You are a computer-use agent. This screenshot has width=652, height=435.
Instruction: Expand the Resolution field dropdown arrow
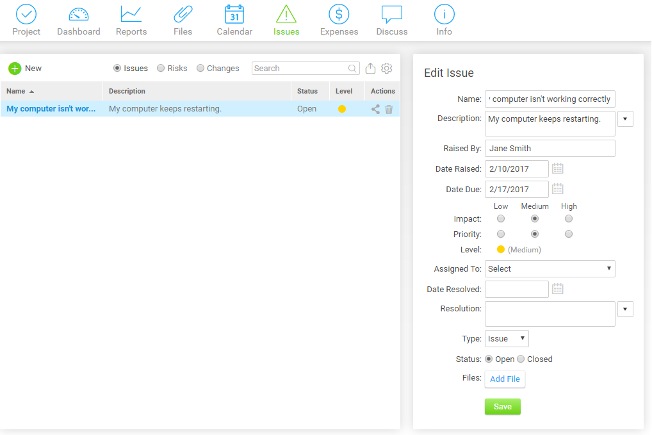coord(625,309)
